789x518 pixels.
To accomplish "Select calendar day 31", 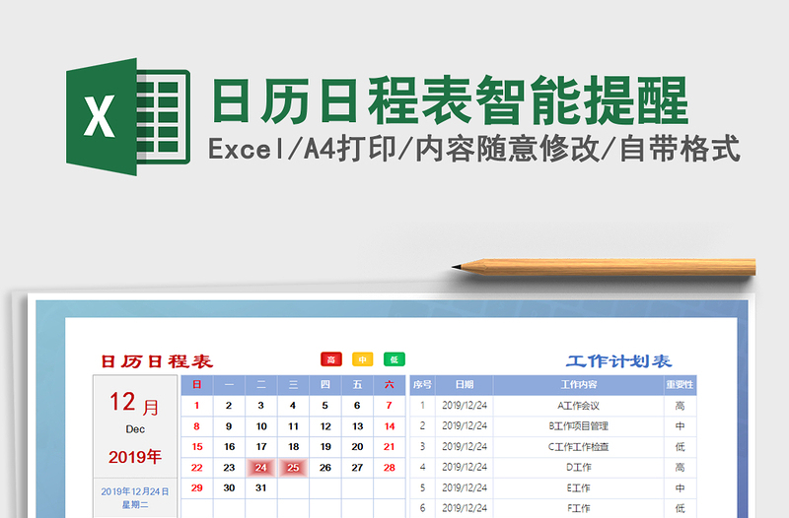I will click(x=261, y=487).
